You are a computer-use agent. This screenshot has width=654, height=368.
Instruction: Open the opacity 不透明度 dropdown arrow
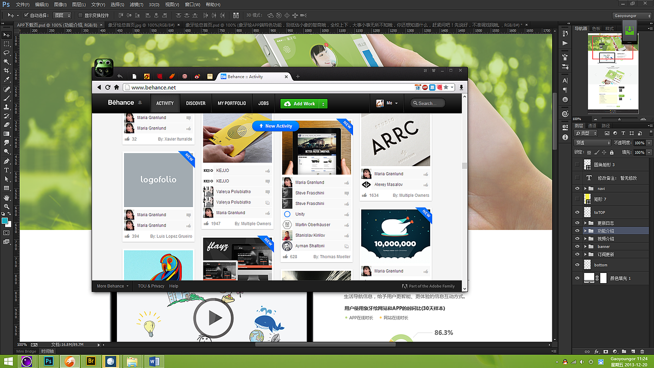[x=649, y=143]
